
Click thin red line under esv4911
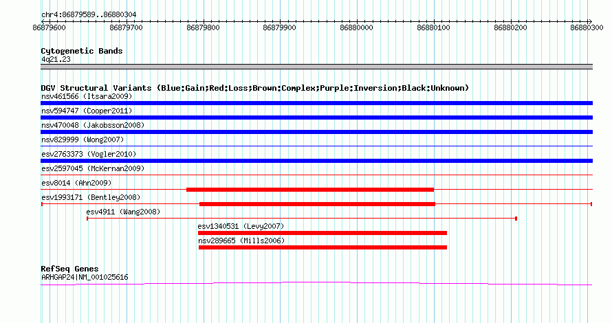(x=302, y=219)
